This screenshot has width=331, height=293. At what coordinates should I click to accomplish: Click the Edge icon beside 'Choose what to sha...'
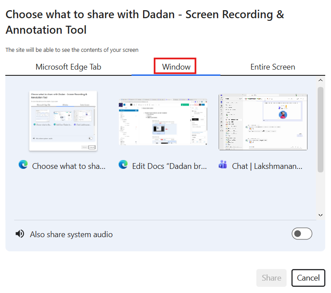(x=23, y=165)
